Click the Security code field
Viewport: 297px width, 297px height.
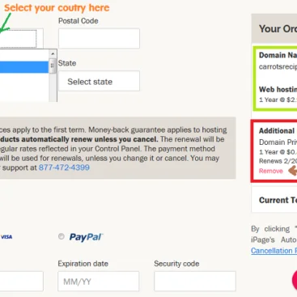pyautogui.click(x=195, y=282)
